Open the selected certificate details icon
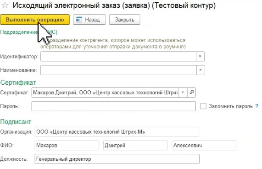 coord(191,93)
